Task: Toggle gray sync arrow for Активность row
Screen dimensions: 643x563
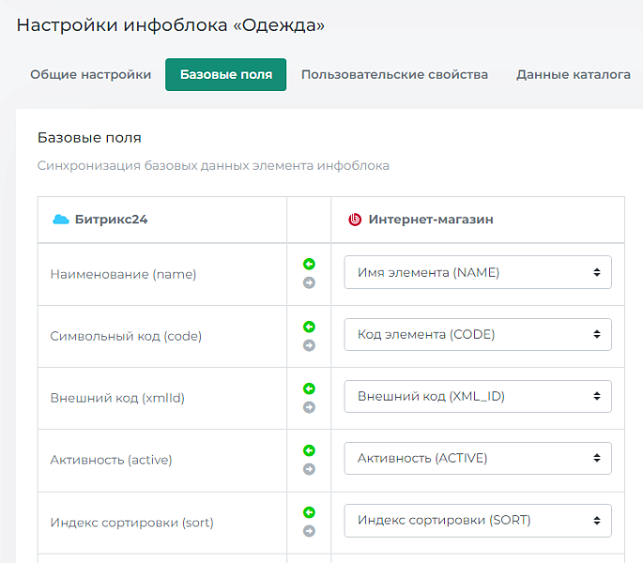Action: pos(309,469)
